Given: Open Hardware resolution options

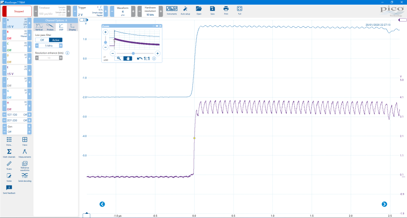Looking at the screenshot, I should click(150, 11).
